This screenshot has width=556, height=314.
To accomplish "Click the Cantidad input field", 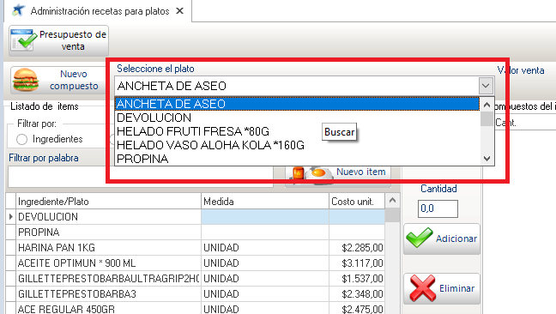I will coord(438,208).
